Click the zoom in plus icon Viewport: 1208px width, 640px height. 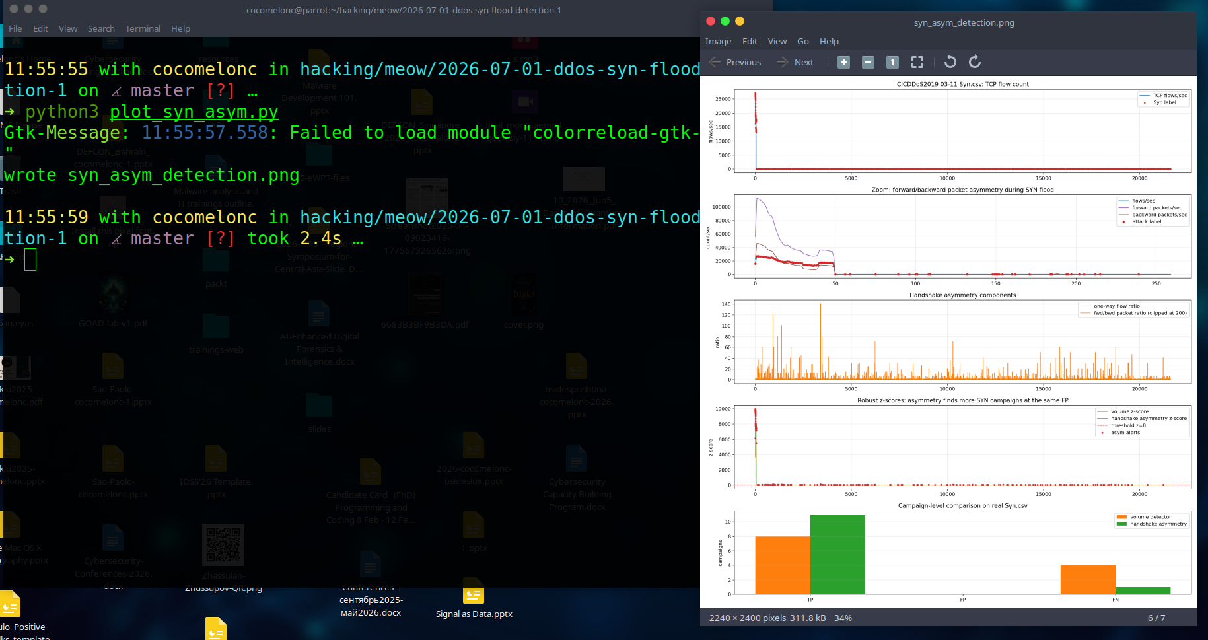843,62
